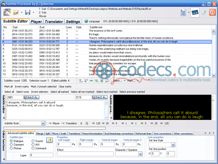This screenshot has width=218, height=164.
Task: Pause playback with the pause button
Action: [x=87, y=123]
